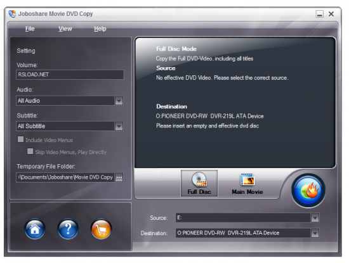This screenshot has width=349, height=263.
Task: Click 'No effective DVD Video' message
Action: (222, 78)
